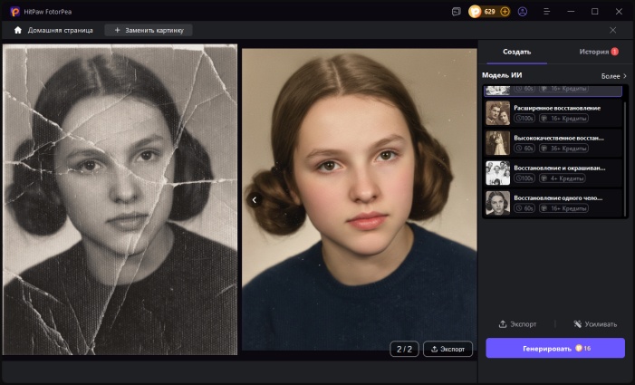The height and width of the screenshot is (385, 635).
Task: Click the 2/2 image counter
Action: coord(404,349)
